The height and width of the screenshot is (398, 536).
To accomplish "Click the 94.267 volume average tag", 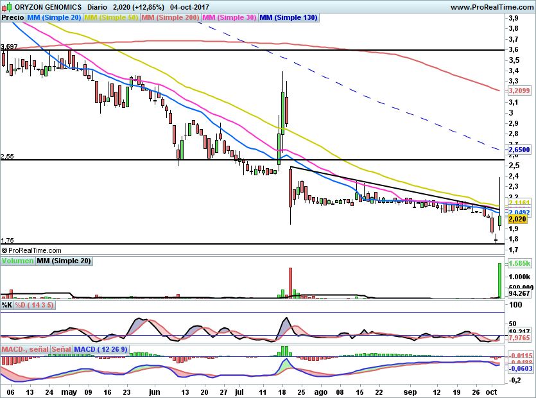I will (519, 293).
